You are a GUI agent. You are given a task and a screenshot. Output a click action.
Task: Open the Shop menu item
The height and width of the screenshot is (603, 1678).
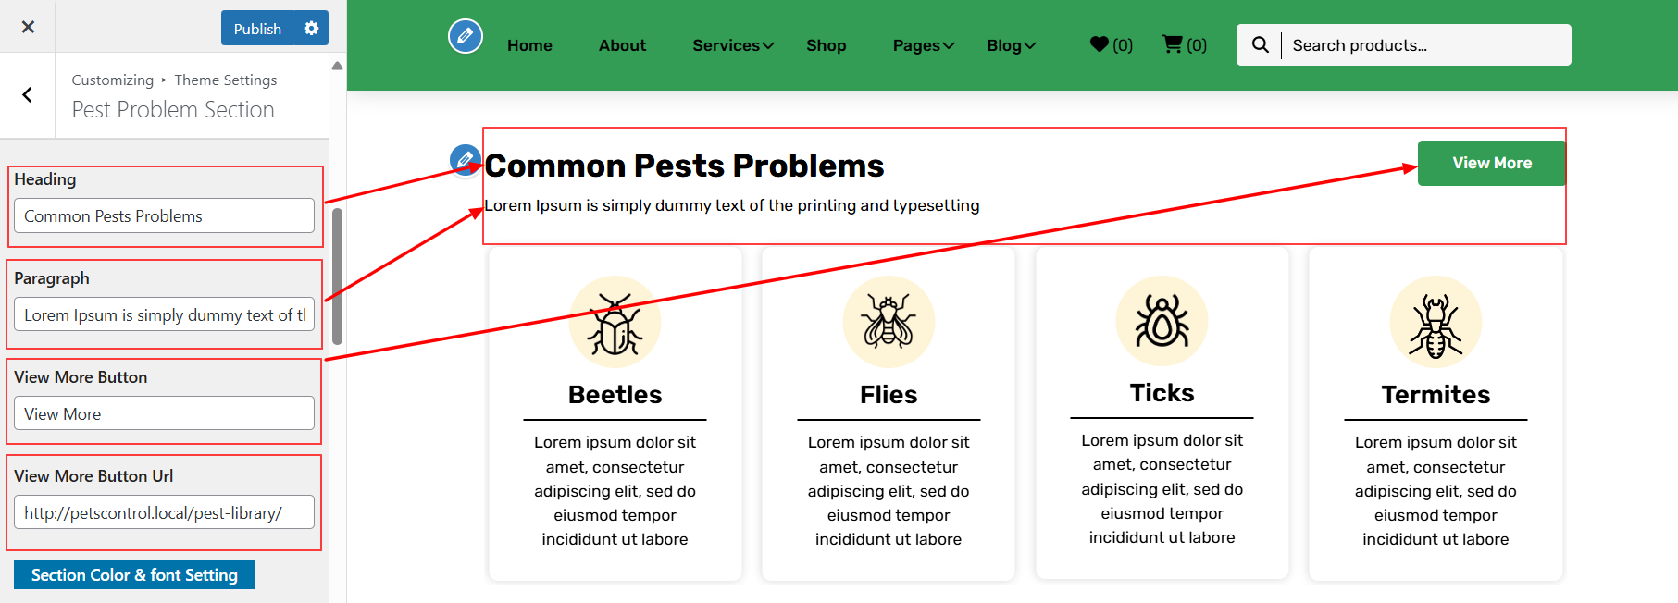(826, 45)
